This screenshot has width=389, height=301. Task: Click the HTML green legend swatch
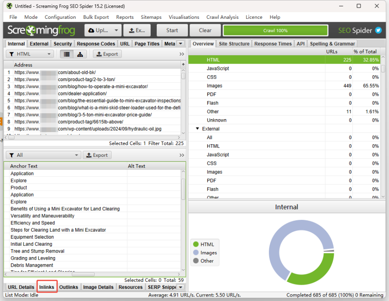pyautogui.click(x=196, y=244)
